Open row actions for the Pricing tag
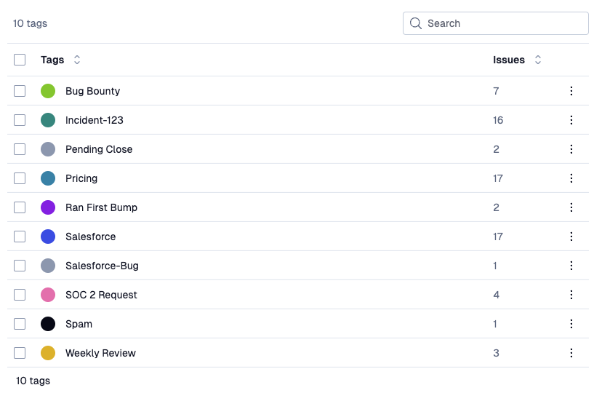Viewport: 602px width, 393px height. coord(571,178)
